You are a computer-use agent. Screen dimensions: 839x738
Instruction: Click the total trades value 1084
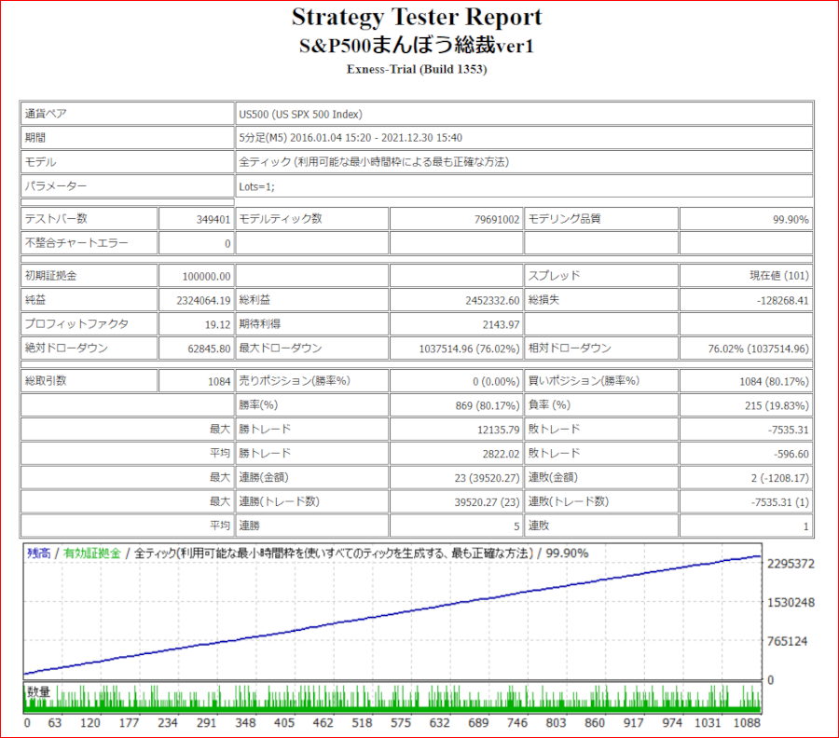pyautogui.click(x=216, y=381)
